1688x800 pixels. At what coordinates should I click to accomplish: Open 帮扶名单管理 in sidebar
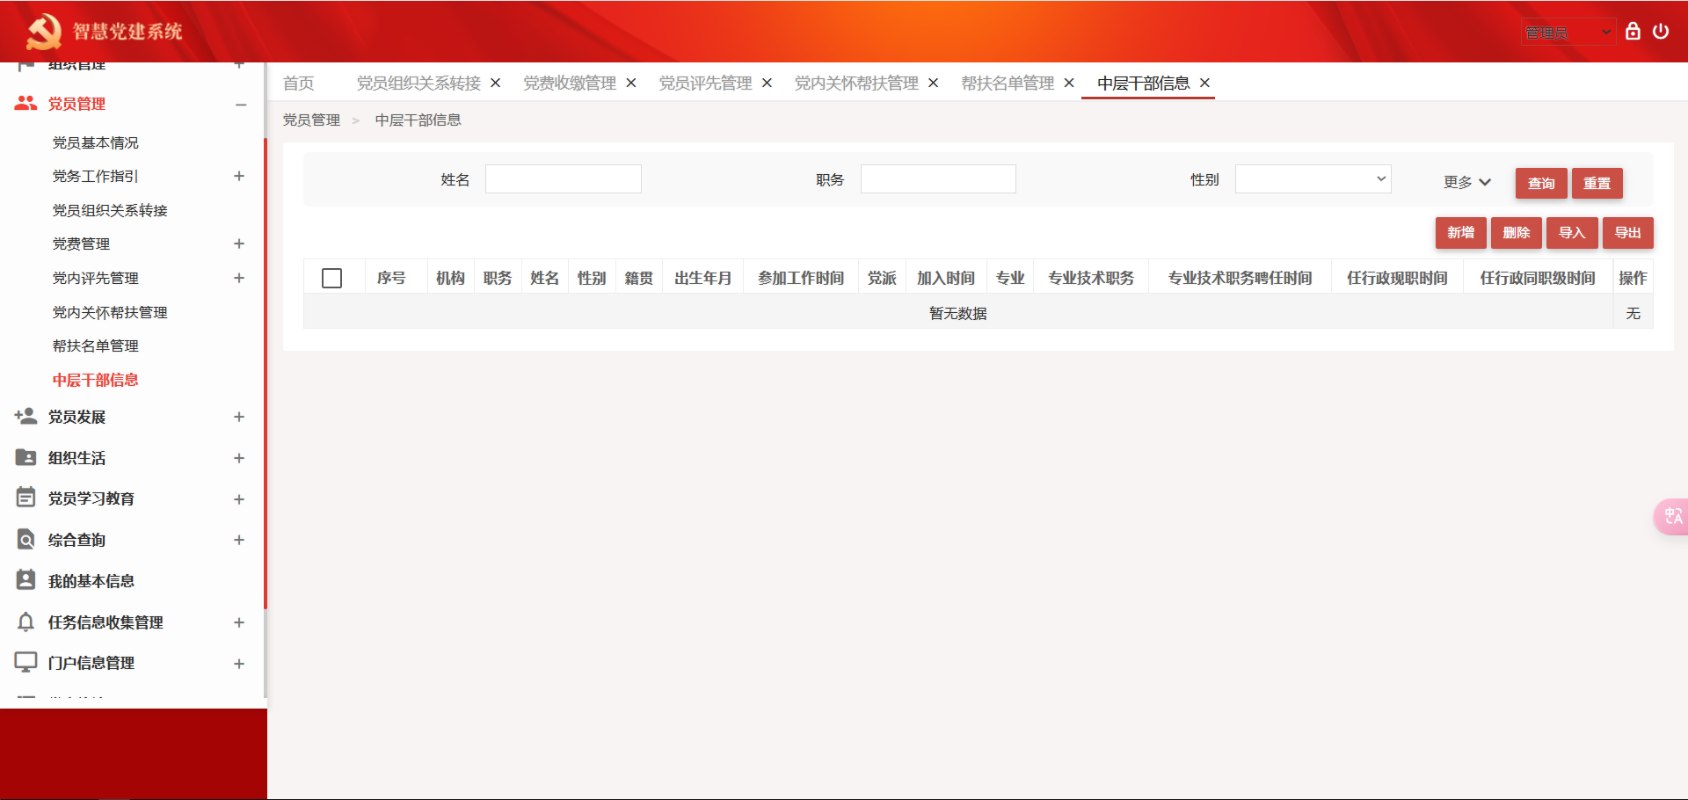(96, 345)
